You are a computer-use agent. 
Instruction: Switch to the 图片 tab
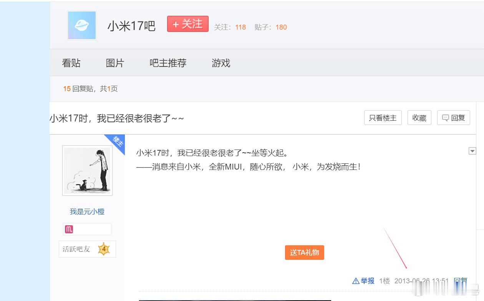[115, 63]
